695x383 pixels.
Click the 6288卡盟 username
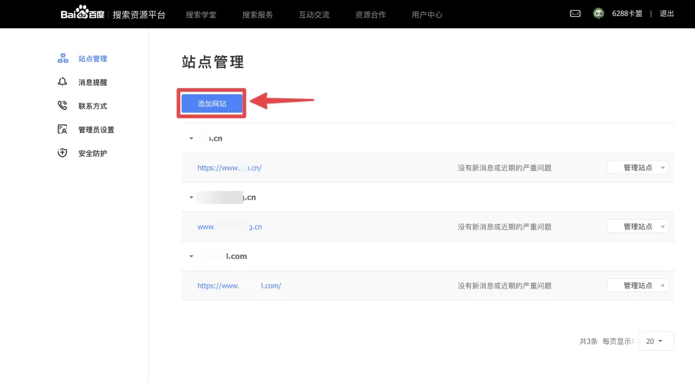coord(627,13)
